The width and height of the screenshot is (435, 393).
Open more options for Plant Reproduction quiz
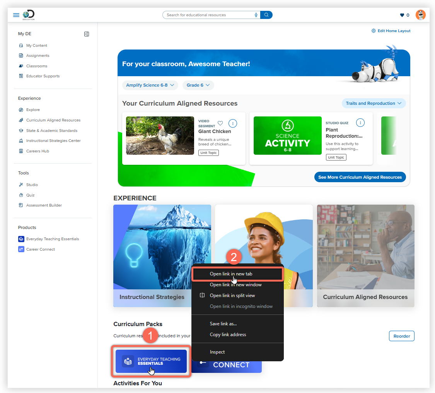[360, 123]
